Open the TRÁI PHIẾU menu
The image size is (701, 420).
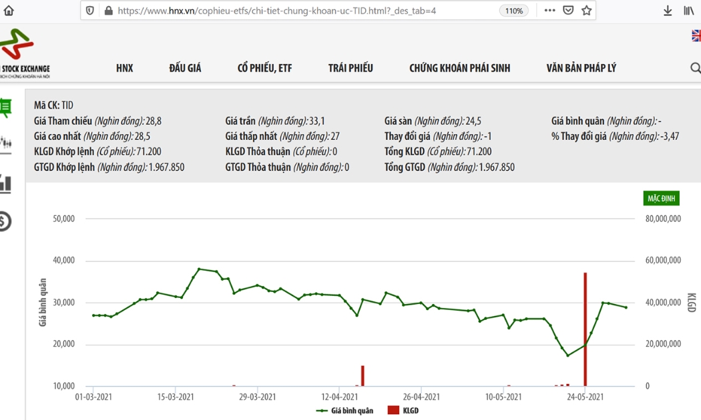350,68
